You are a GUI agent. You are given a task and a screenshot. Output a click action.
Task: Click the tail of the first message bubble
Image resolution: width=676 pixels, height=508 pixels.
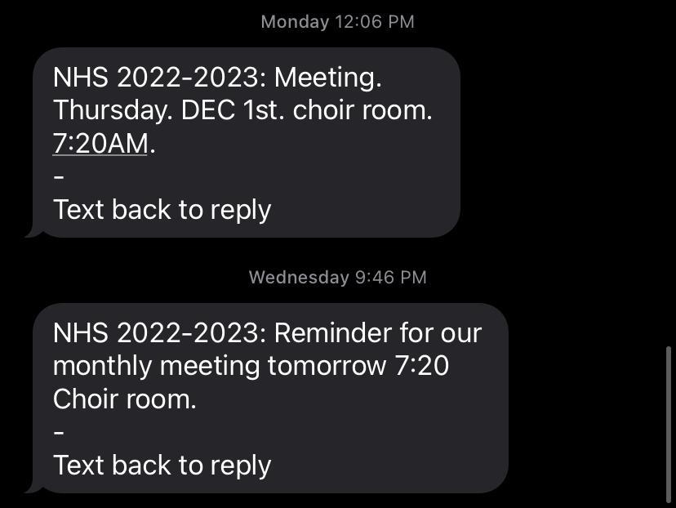click(33, 231)
